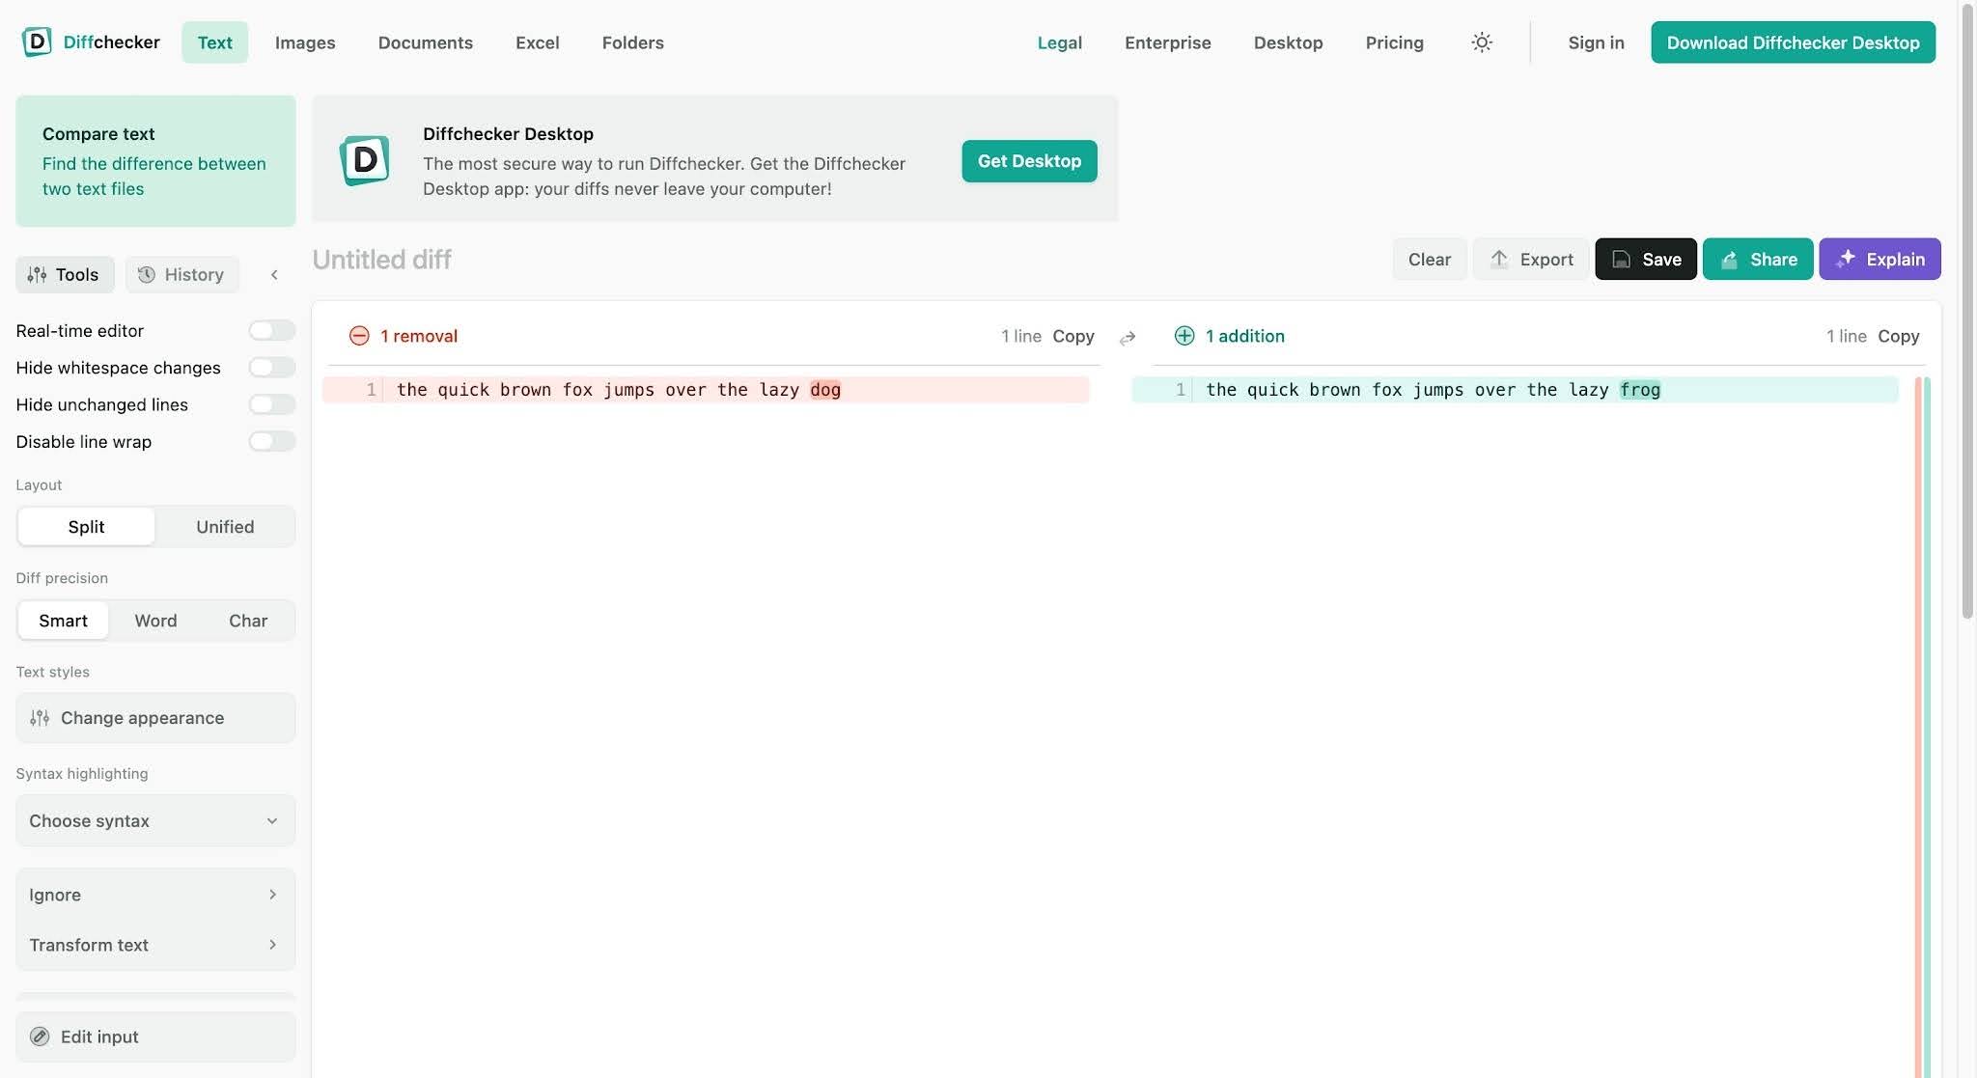Toggle Hide unchanged lines on

coord(272,404)
